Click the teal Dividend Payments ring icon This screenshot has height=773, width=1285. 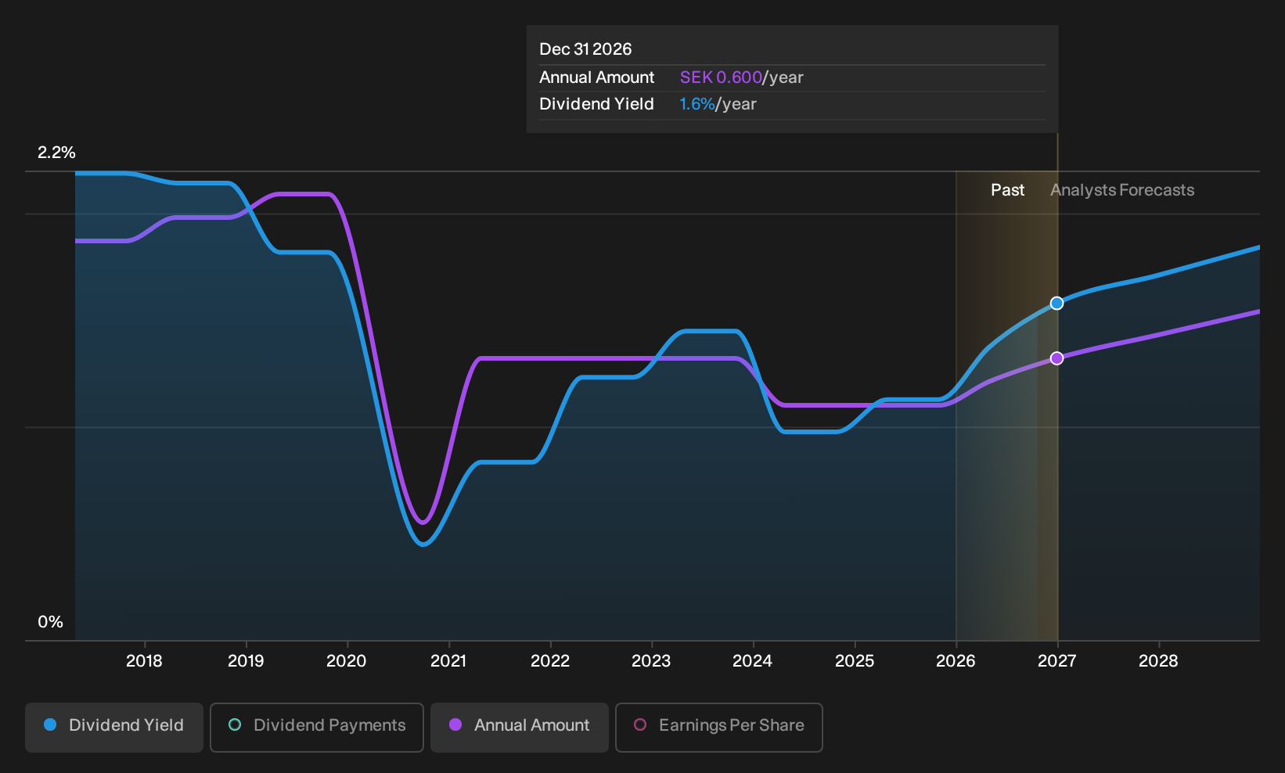pyautogui.click(x=235, y=724)
